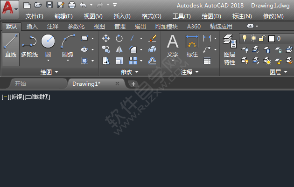The height and width of the screenshot is (187, 294).
Task: Select the Rotate tool
Action: click(x=119, y=38)
